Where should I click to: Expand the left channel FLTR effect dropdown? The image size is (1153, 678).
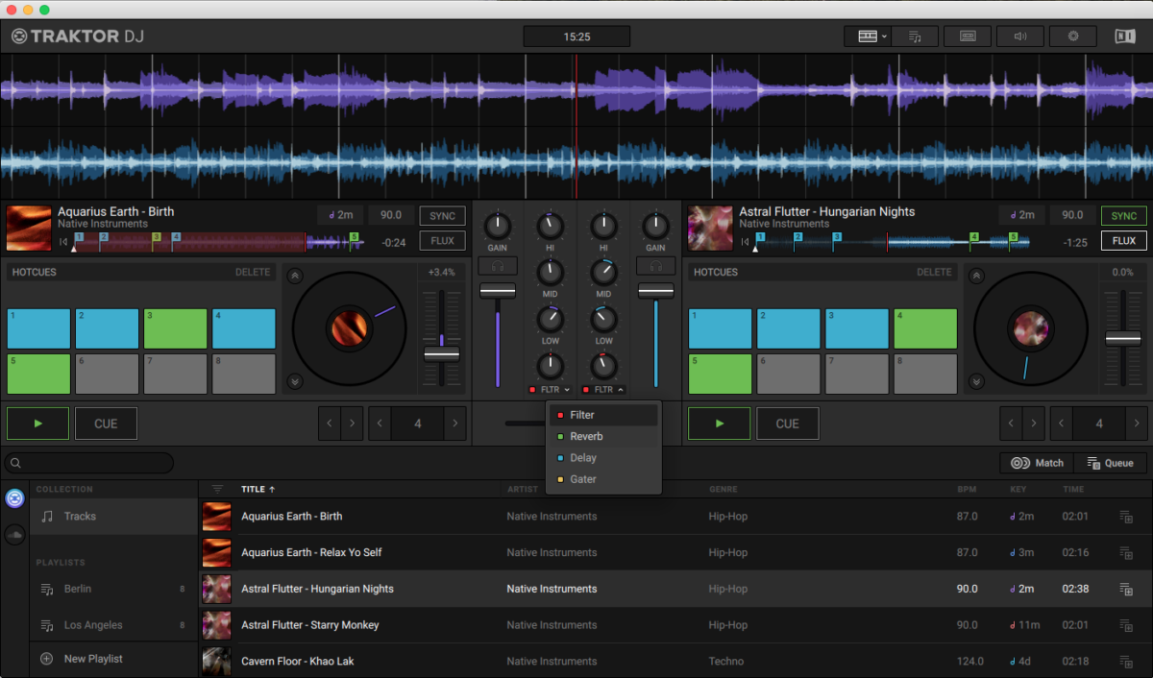(x=567, y=390)
